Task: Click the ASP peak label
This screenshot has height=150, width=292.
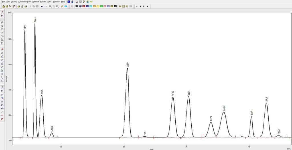Action: coord(127,65)
